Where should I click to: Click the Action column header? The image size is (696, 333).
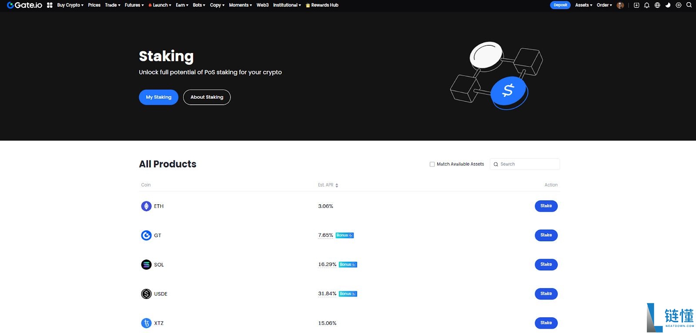click(x=551, y=185)
